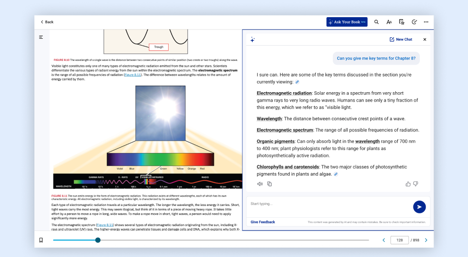The image size is (468, 257).
Task: Close the Ask Your Book chat panel
Action: 425,39
